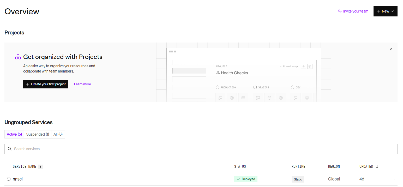Click the Status column header
The image size is (403, 187).
point(240,166)
